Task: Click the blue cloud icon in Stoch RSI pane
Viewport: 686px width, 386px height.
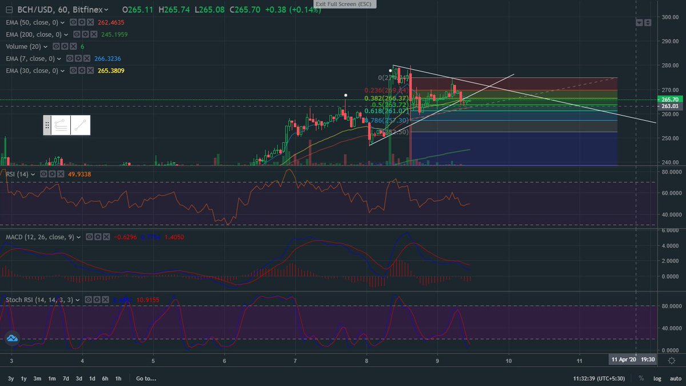Action: 13,339
